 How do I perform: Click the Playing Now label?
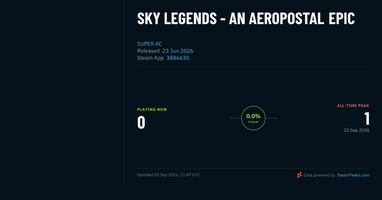click(x=152, y=110)
